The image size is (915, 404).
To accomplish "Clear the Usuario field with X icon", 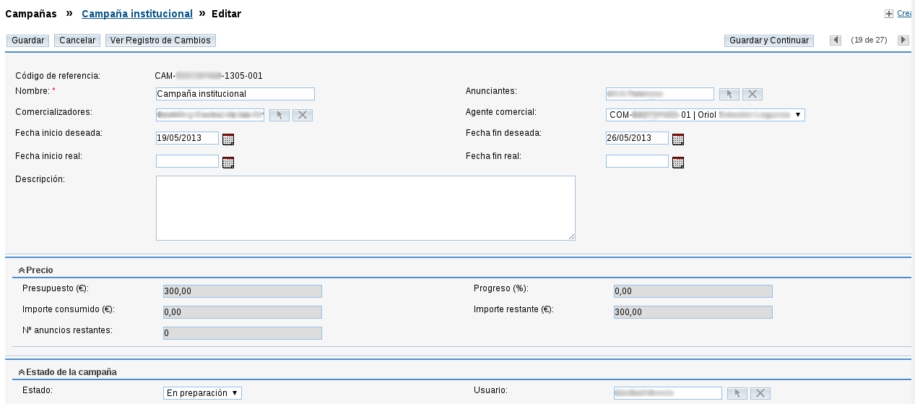I will point(760,393).
